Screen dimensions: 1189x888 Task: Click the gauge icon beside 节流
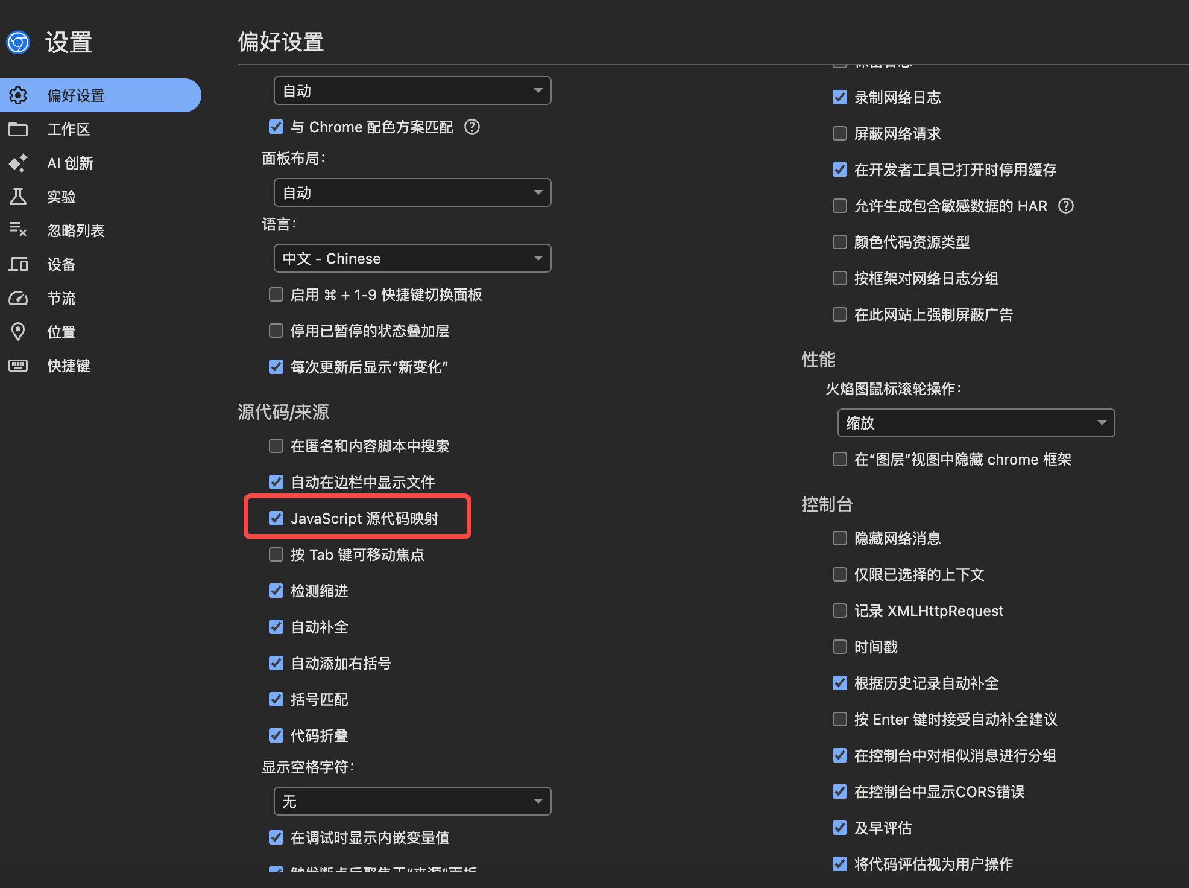click(x=18, y=298)
